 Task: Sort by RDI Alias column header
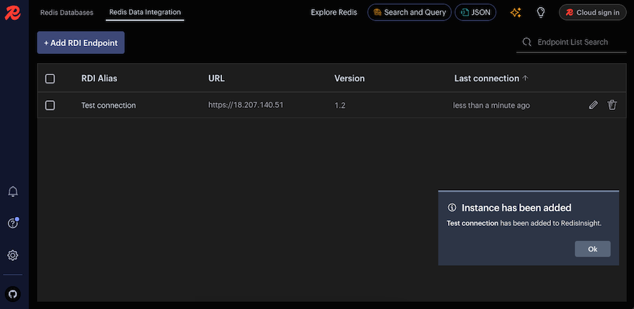click(99, 79)
